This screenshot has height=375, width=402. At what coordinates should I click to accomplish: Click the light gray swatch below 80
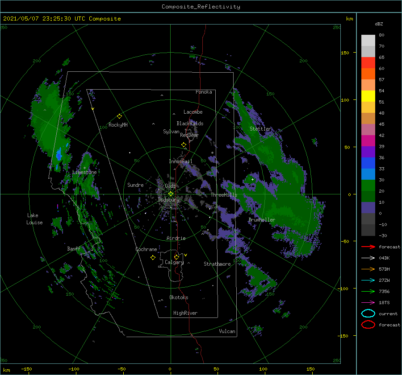tap(368, 41)
